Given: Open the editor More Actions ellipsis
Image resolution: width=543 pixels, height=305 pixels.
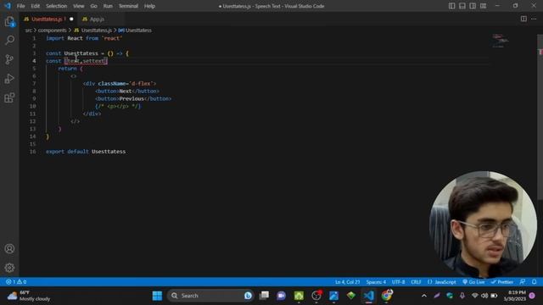Looking at the screenshot, I should point(534,19).
